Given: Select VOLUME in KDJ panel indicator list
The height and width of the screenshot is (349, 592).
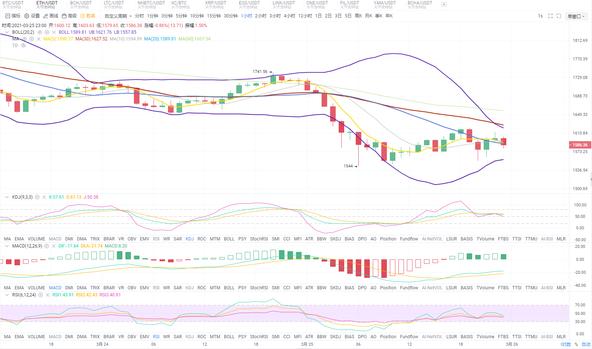Looking at the screenshot, I should click(x=36, y=239).
